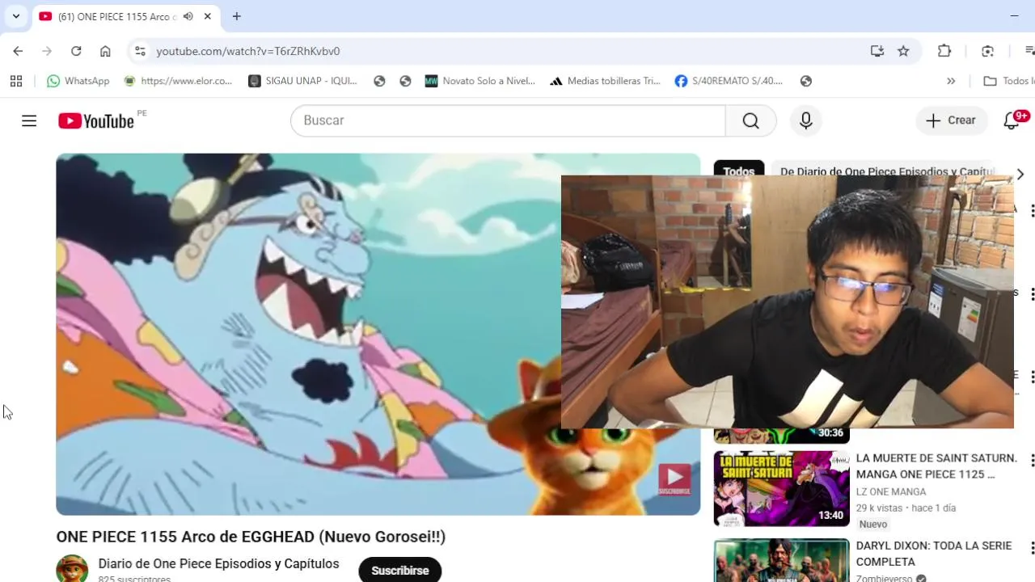Subscribe with the Suscribirse button
Viewport: 1035px width, 582px height.
(x=400, y=570)
